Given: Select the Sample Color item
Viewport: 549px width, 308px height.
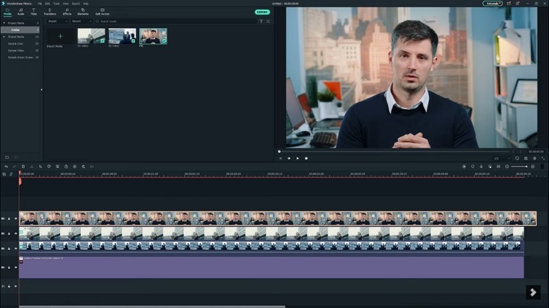Looking at the screenshot, I should pos(16,44).
